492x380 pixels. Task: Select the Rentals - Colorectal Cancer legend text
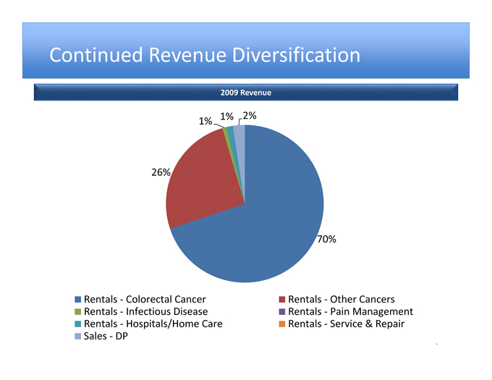(x=145, y=300)
